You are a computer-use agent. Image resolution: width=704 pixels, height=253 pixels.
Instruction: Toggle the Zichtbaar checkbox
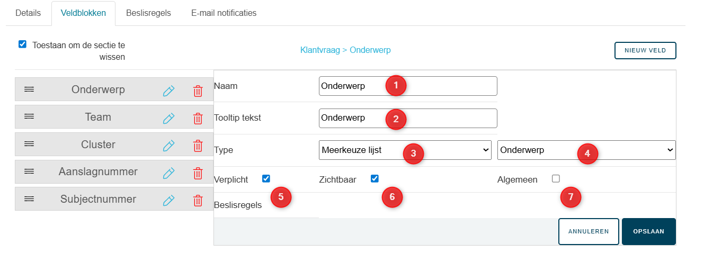coord(375,179)
